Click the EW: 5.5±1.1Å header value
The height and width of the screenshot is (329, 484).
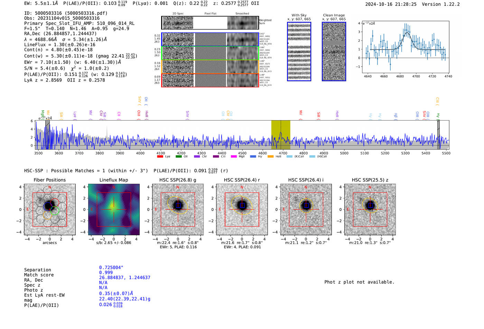tap(41, 3)
